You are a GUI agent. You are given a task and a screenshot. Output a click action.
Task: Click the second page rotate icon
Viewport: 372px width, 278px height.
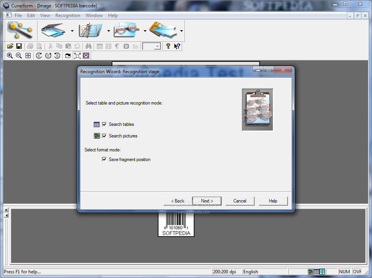[48, 56]
